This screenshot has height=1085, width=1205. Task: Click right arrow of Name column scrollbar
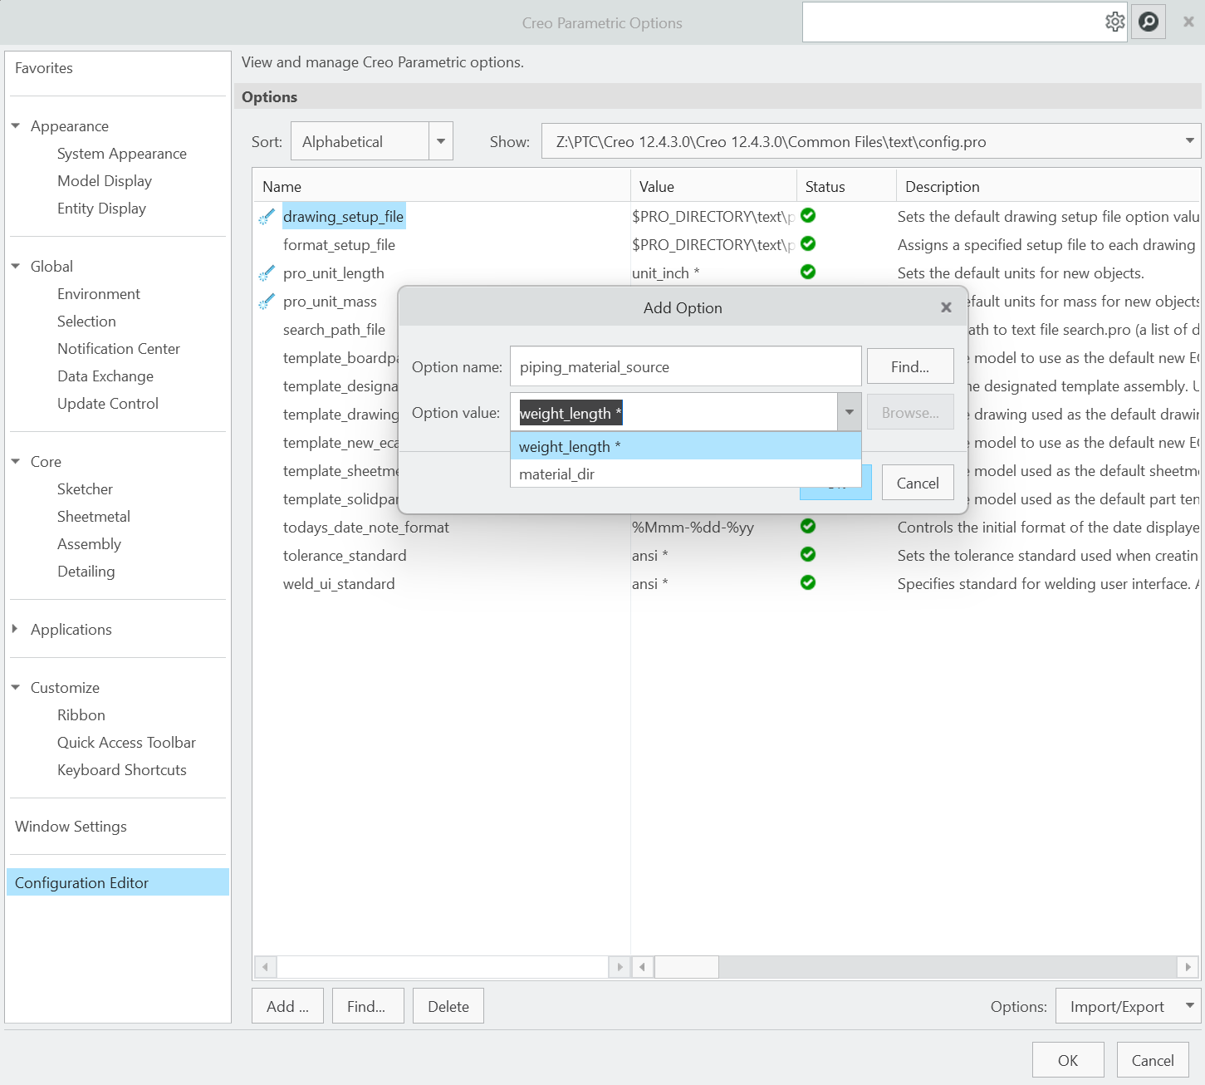[x=620, y=967]
